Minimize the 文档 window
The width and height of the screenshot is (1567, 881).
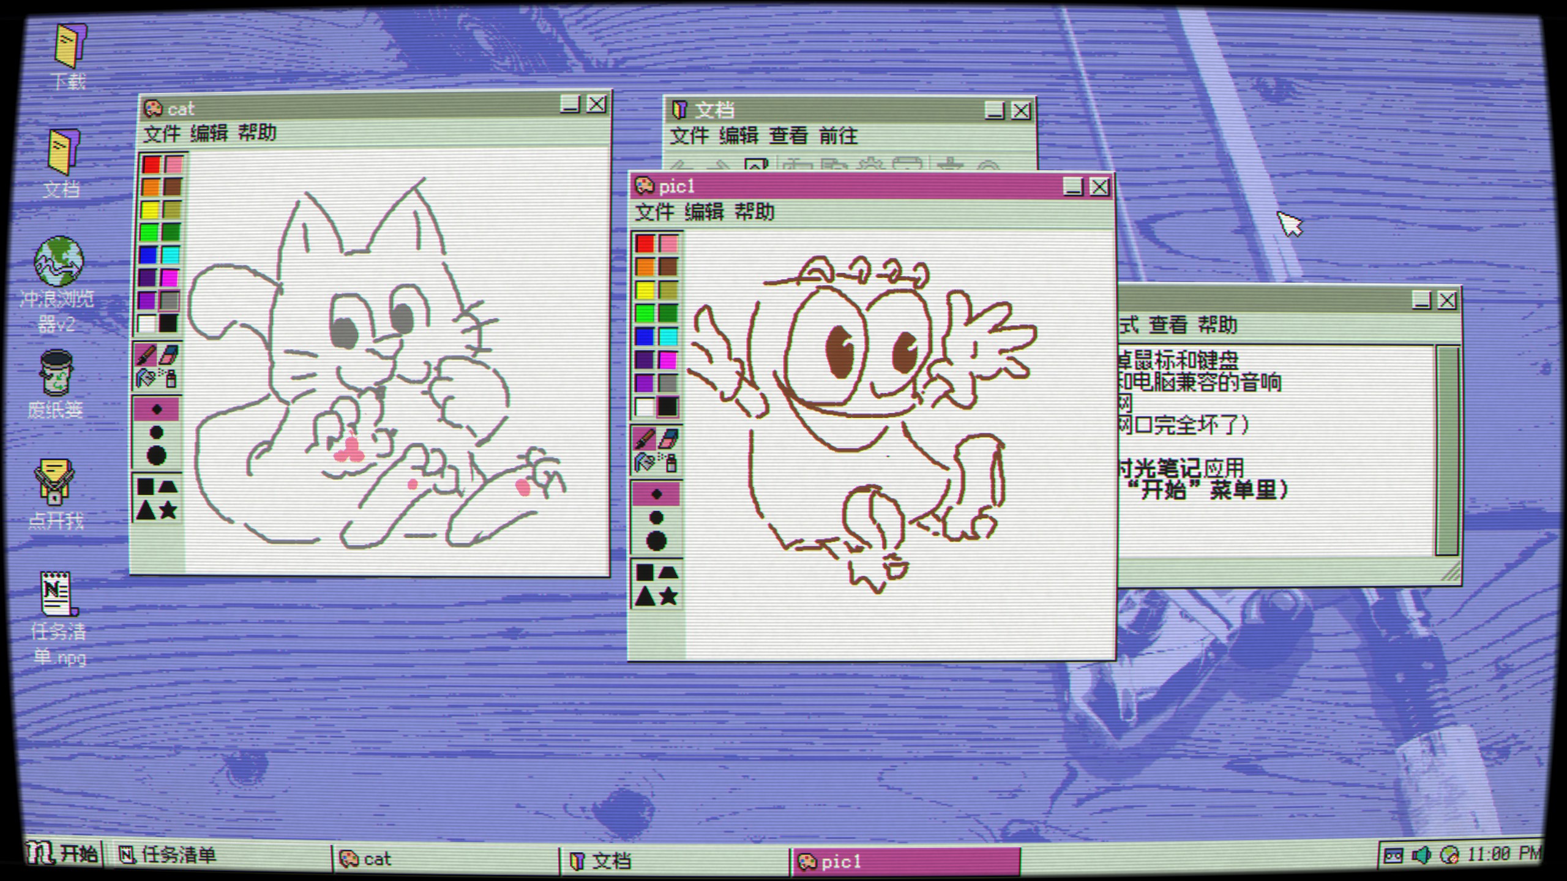995,111
